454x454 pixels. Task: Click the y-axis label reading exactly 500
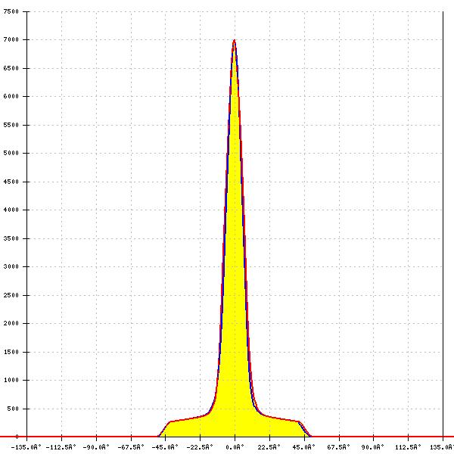[13, 409]
